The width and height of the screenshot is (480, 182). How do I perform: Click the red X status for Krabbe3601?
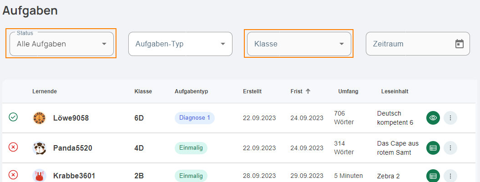(x=13, y=175)
